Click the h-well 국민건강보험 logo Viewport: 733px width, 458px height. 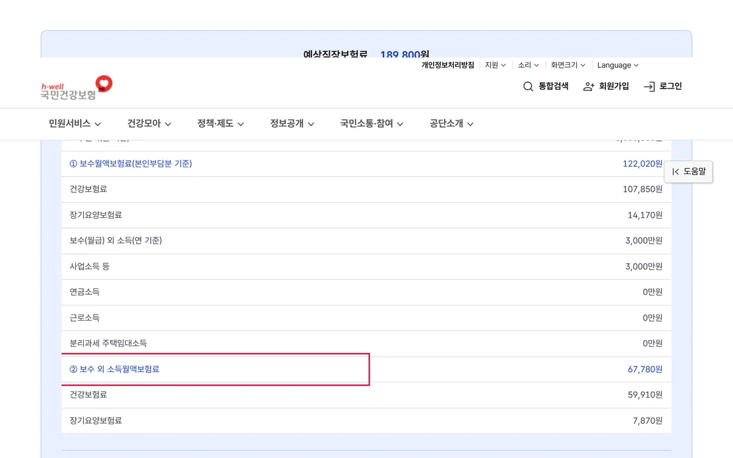pyautogui.click(x=77, y=88)
